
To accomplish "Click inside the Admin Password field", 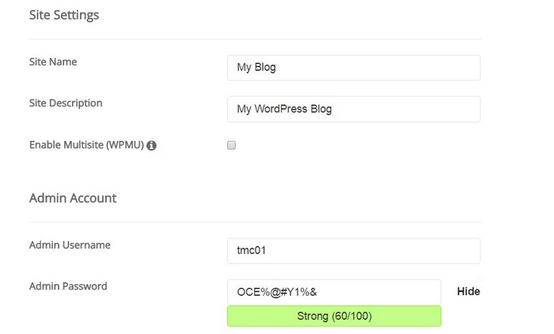I will tap(333, 292).
